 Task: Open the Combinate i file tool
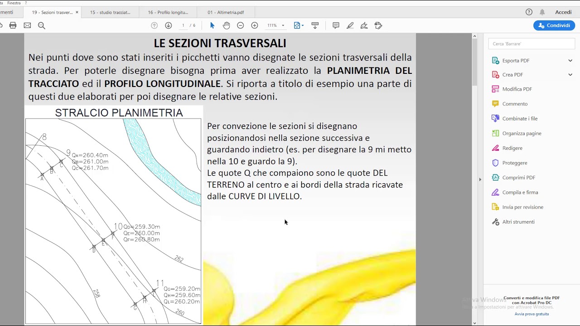(x=520, y=119)
